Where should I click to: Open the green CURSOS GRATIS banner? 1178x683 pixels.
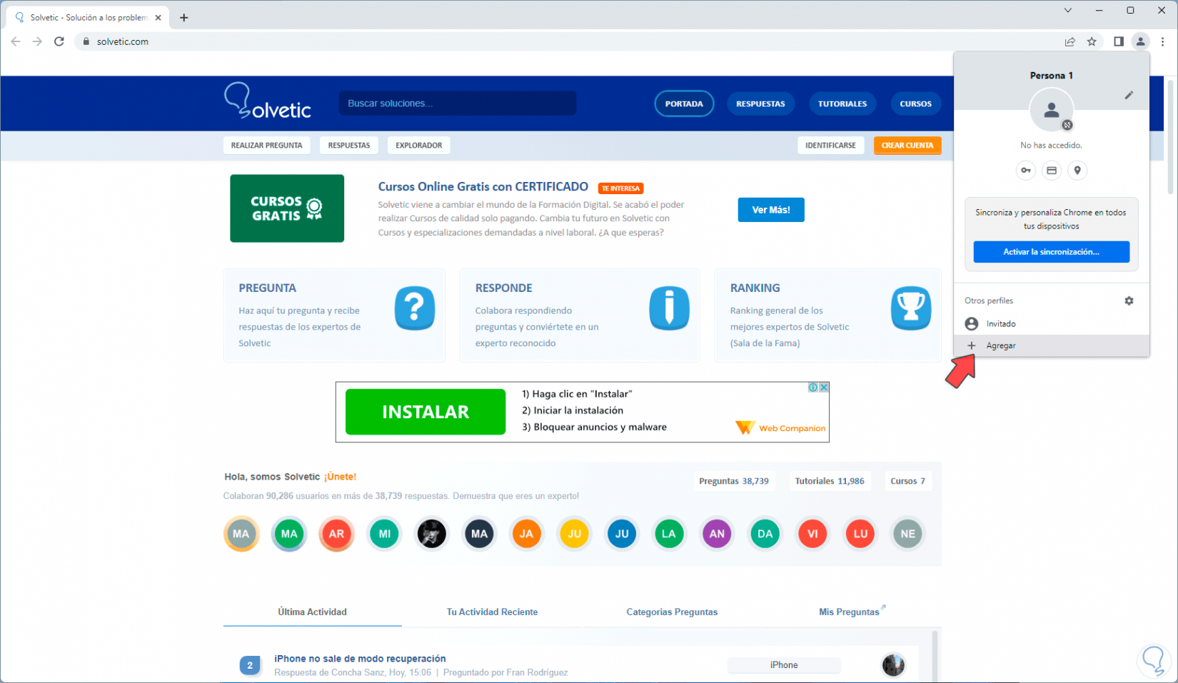click(287, 208)
